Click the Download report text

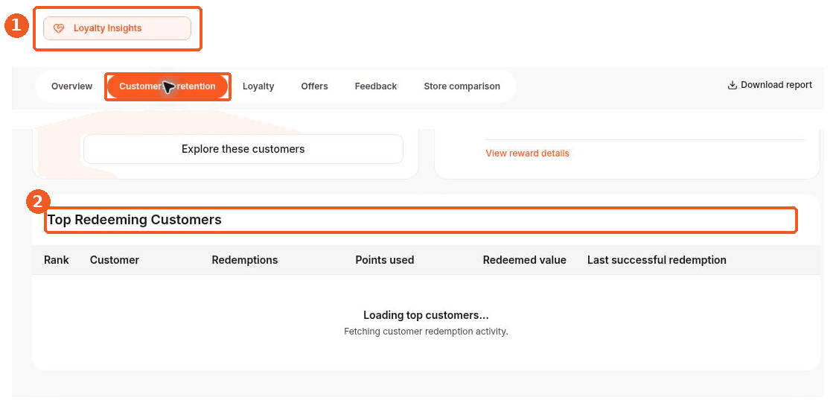pyautogui.click(x=776, y=85)
